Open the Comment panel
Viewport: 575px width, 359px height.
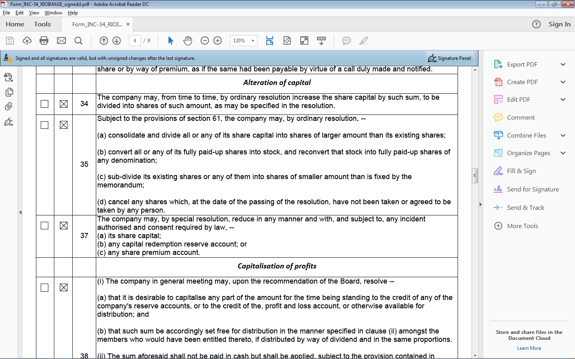coord(520,117)
